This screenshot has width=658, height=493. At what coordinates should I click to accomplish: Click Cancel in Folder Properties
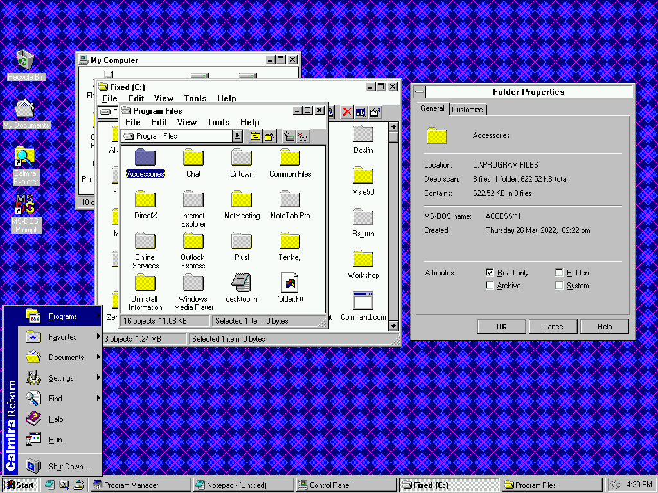(x=553, y=327)
